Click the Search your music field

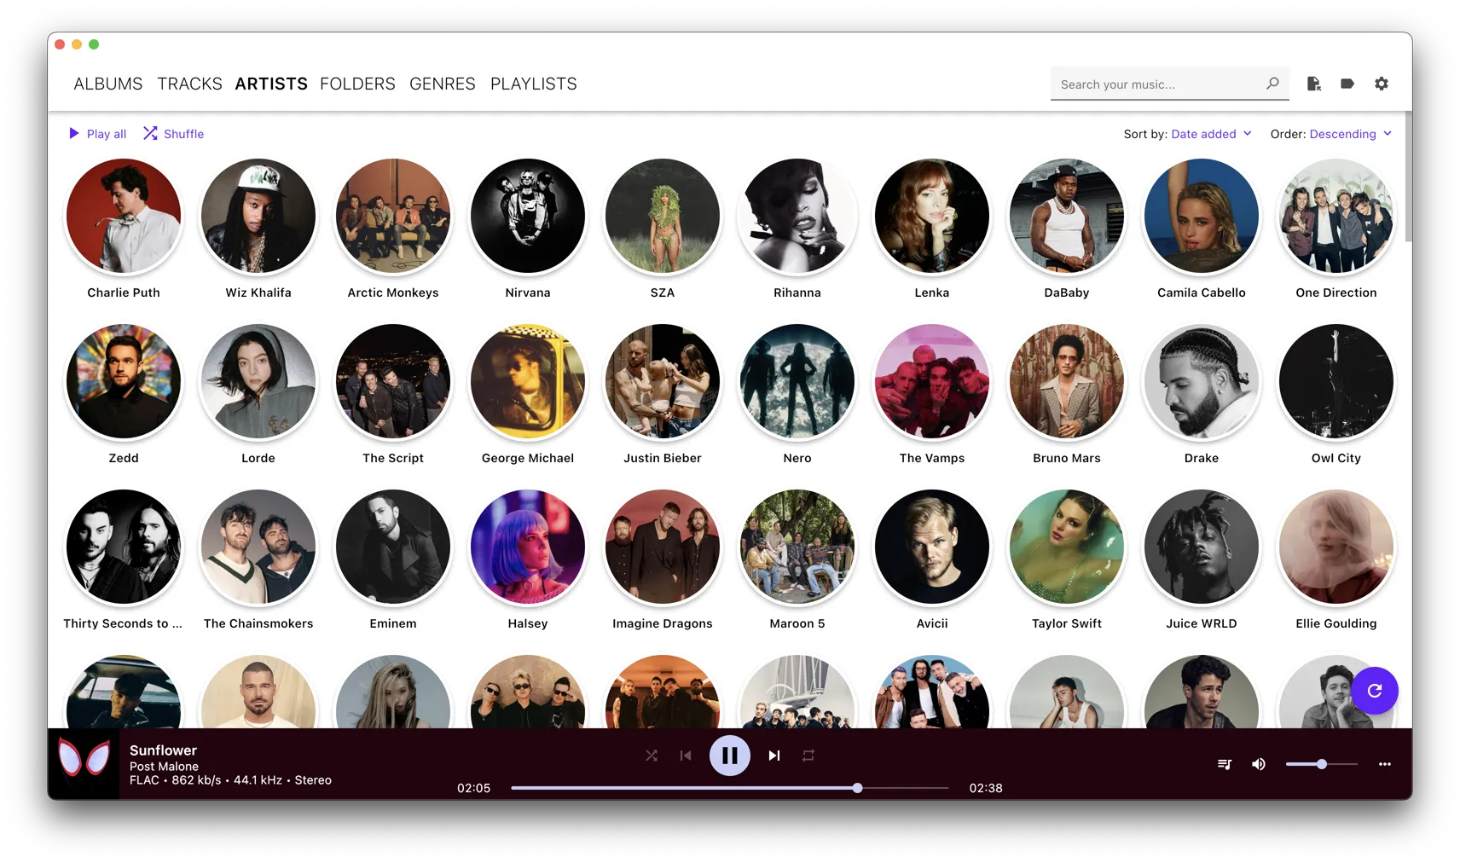pos(1160,84)
